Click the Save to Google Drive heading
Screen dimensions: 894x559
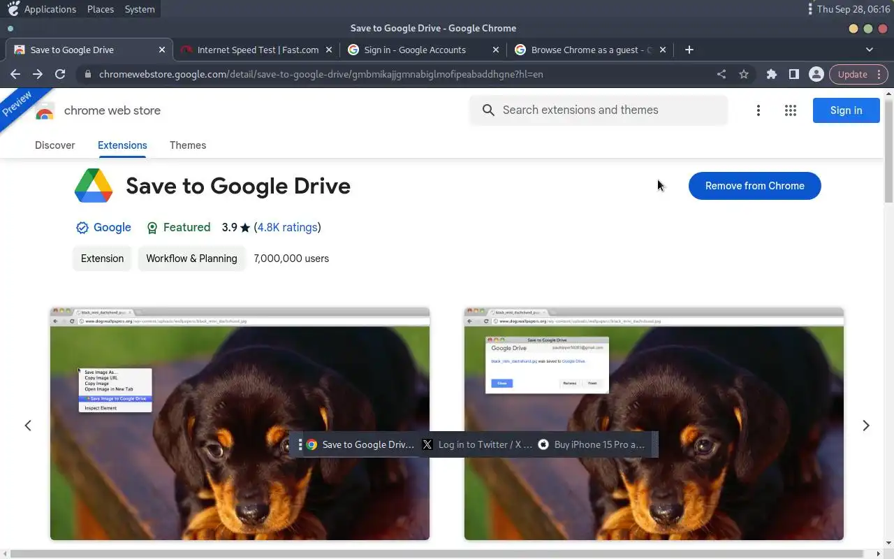238,186
